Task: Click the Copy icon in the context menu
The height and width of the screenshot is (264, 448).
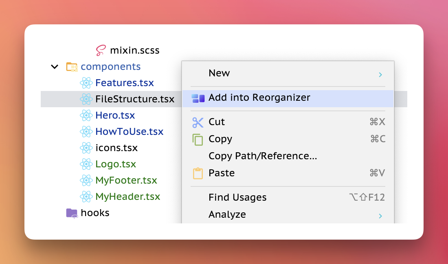Action: 198,139
